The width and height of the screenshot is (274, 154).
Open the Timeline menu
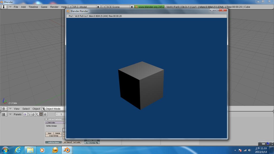[x=33, y=7]
